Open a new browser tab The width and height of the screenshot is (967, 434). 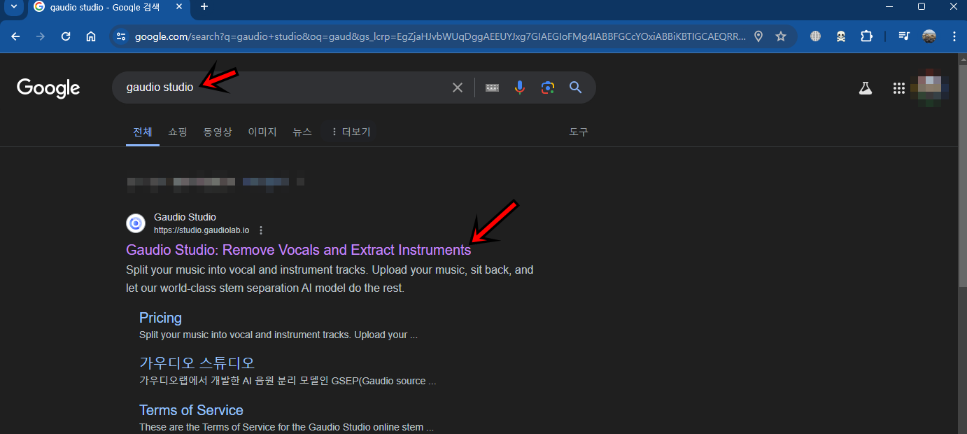click(204, 7)
